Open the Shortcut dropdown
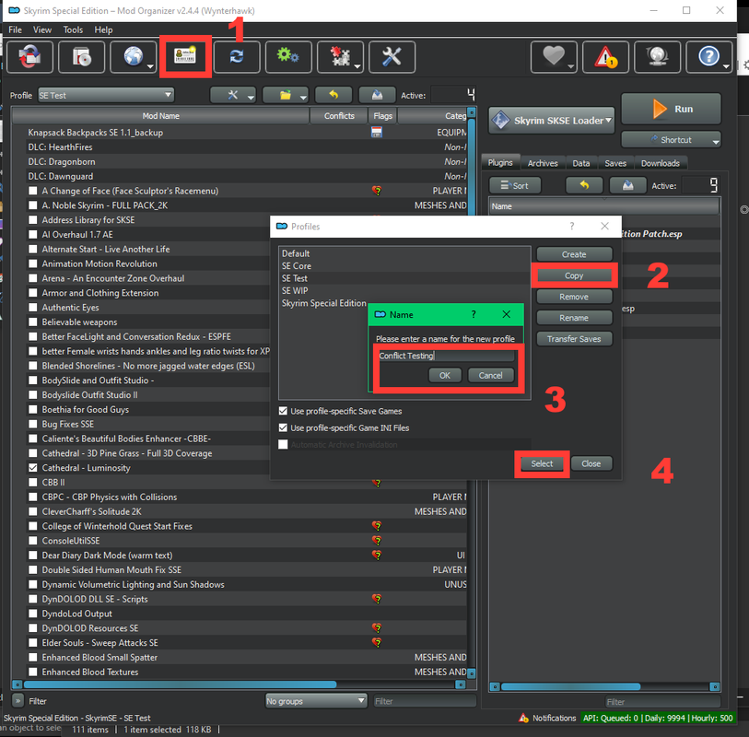 pyautogui.click(x=671, y=139)
